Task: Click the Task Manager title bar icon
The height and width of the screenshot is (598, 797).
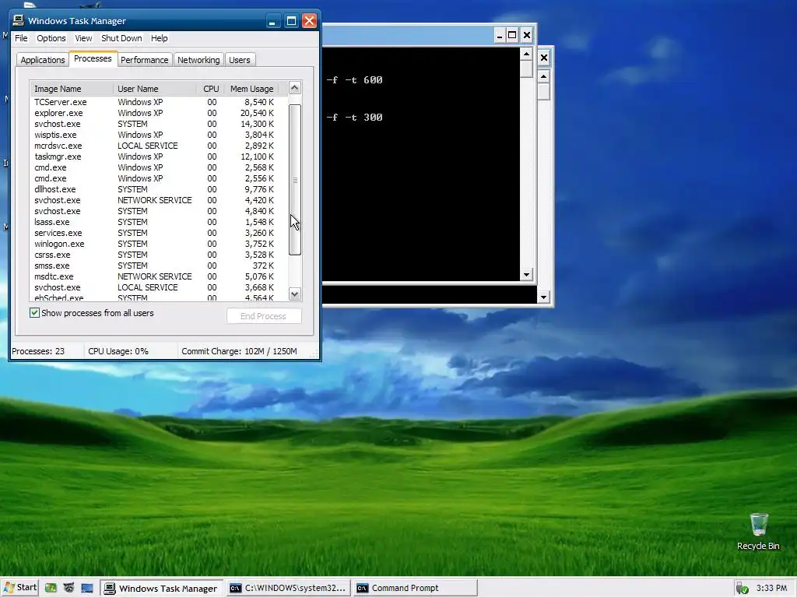Action: [19, 20]
